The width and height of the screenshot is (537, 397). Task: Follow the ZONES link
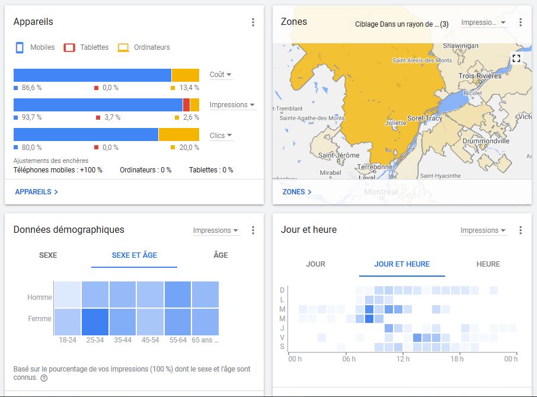tap(296, 192)
